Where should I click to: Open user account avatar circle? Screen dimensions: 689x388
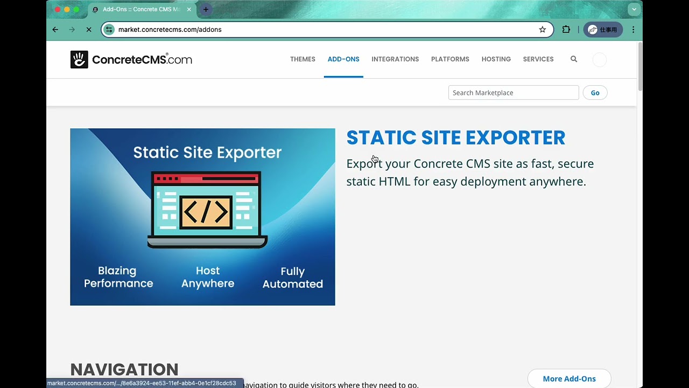(599, 60)
